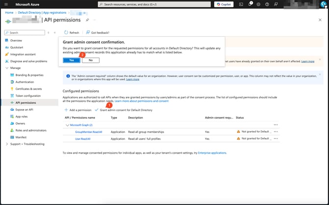Viewport: 329px width, 205px height.
Task: Click Add a permission
Action: click(x=78, y=110)
